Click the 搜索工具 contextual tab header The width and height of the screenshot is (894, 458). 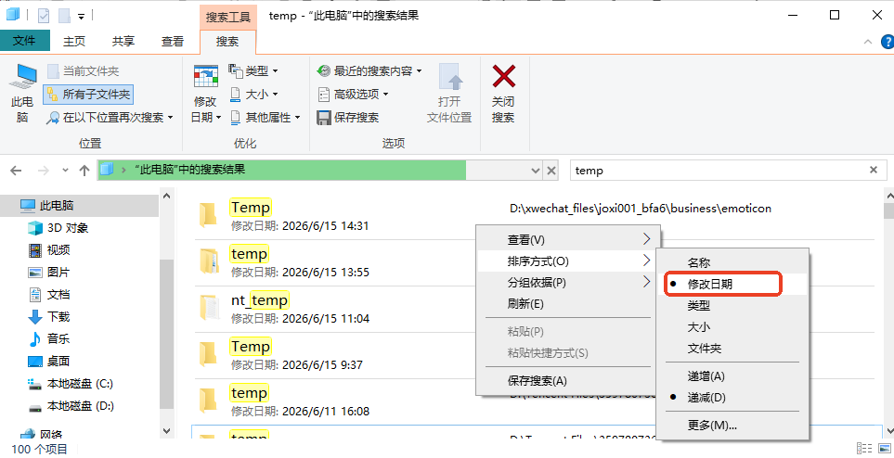[228, 17]
